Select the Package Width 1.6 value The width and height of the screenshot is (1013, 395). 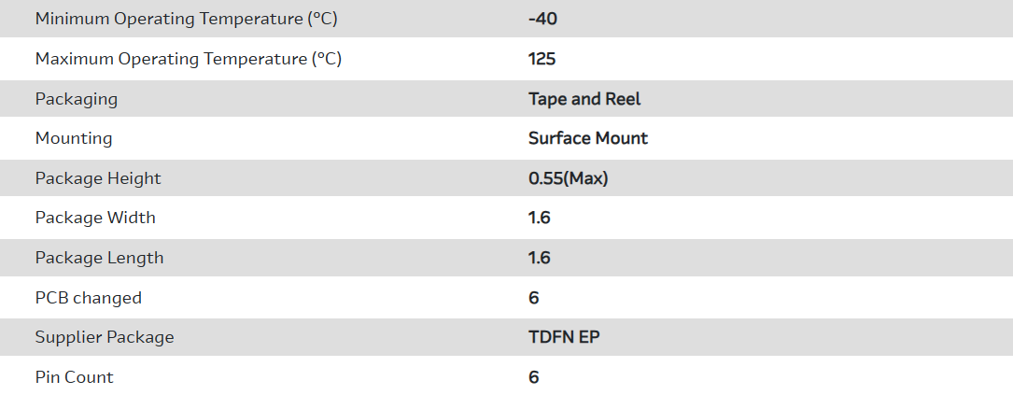540,218
